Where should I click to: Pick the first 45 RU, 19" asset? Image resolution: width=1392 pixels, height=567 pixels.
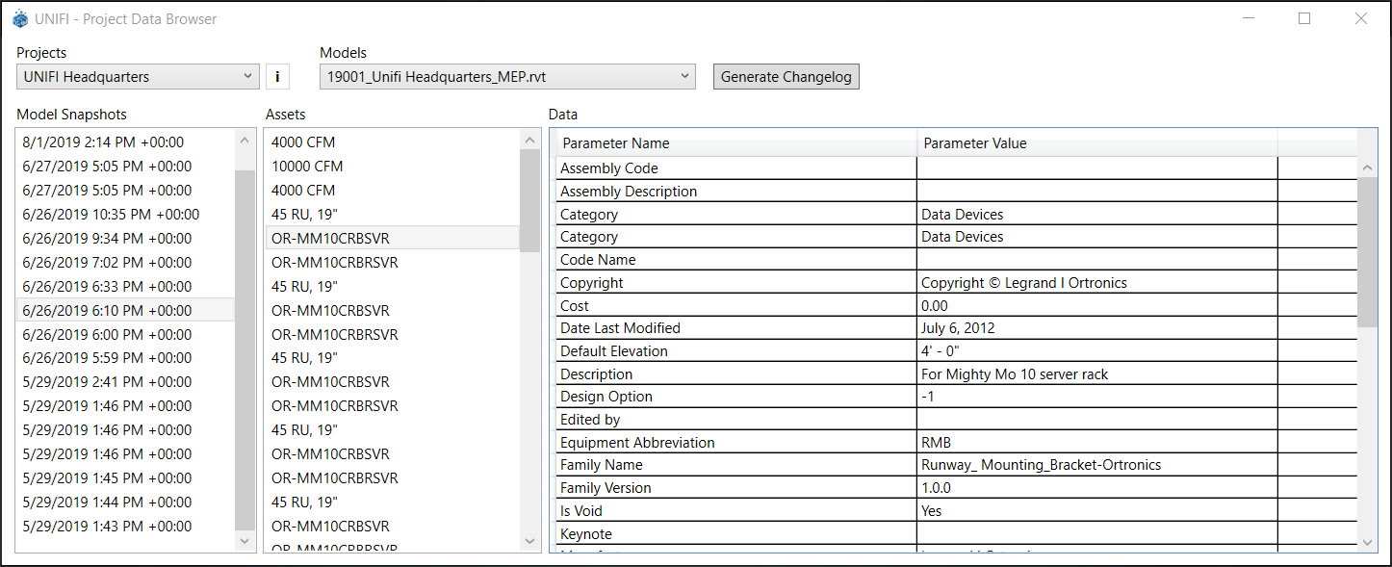click(x=305, y=215)
